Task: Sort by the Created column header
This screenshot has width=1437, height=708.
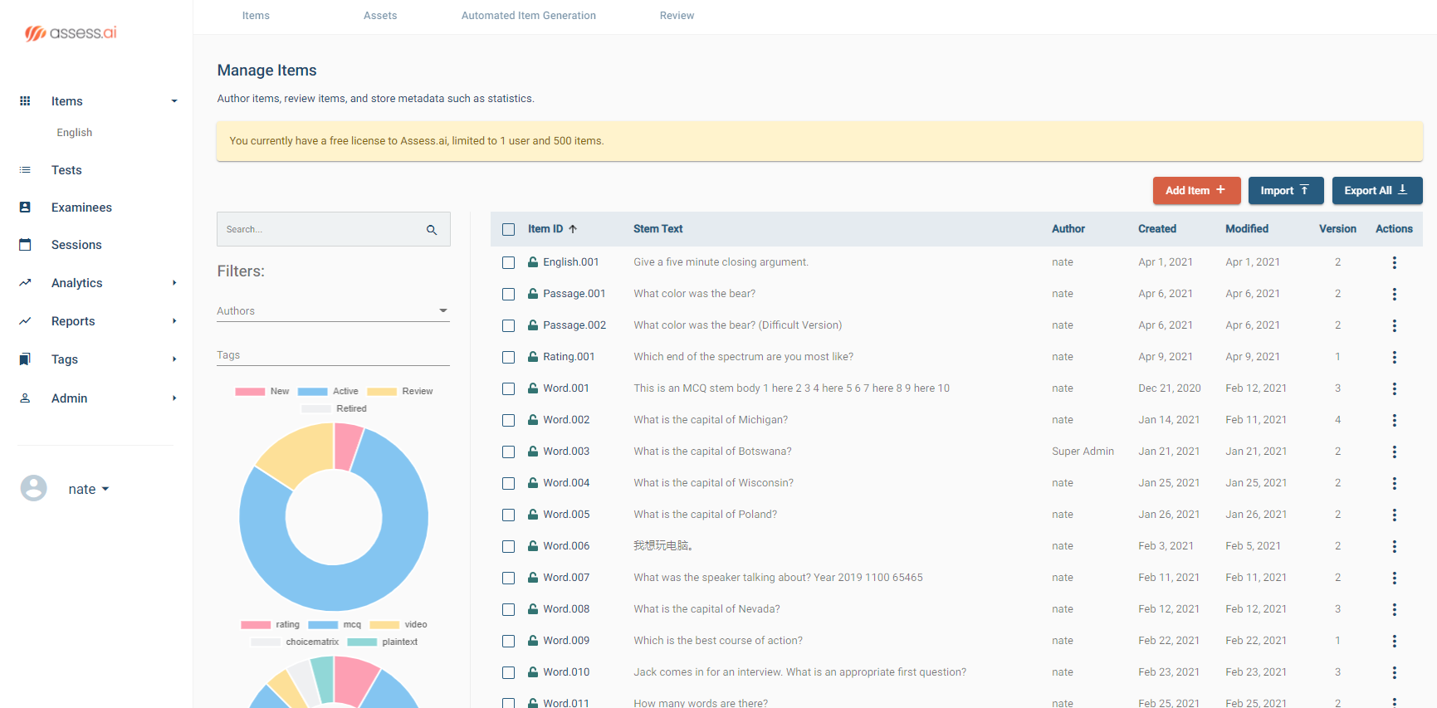Action: click(x=1157, y=229)
